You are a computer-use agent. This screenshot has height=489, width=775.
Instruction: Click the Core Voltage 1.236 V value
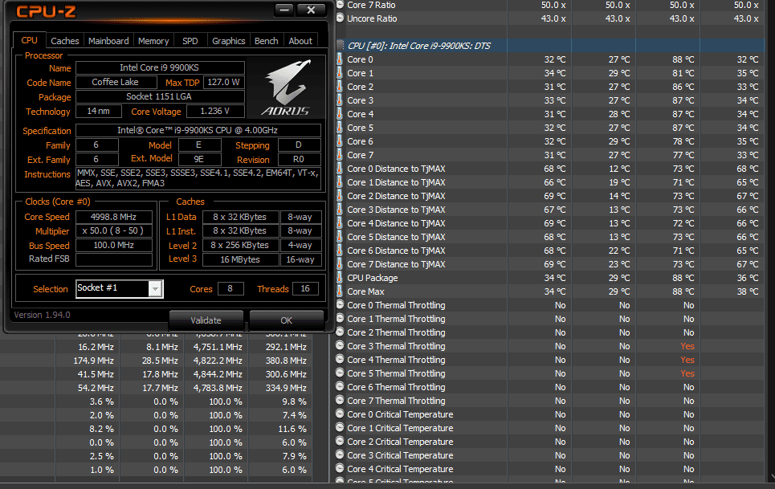coord(215,111)
